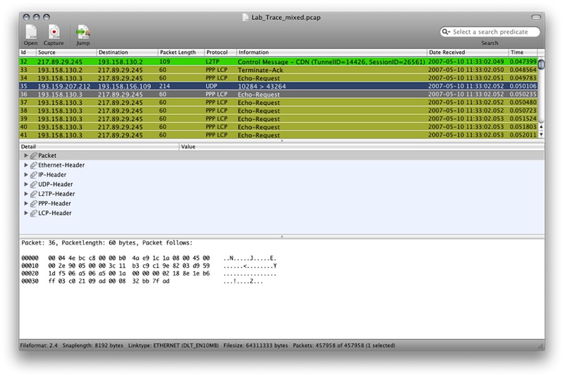Click the magnifying glass search icon
The height and width of the screenshot is (377, 564).
click(x=446, y=32)
